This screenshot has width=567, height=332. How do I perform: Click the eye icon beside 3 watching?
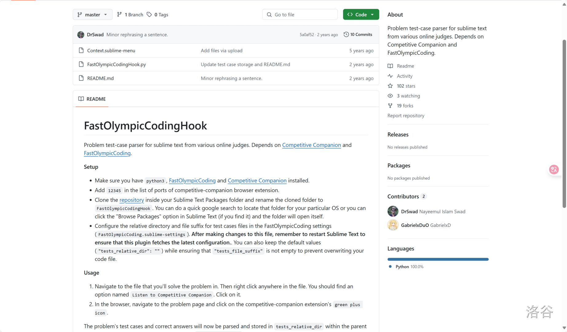coord(390,96)
